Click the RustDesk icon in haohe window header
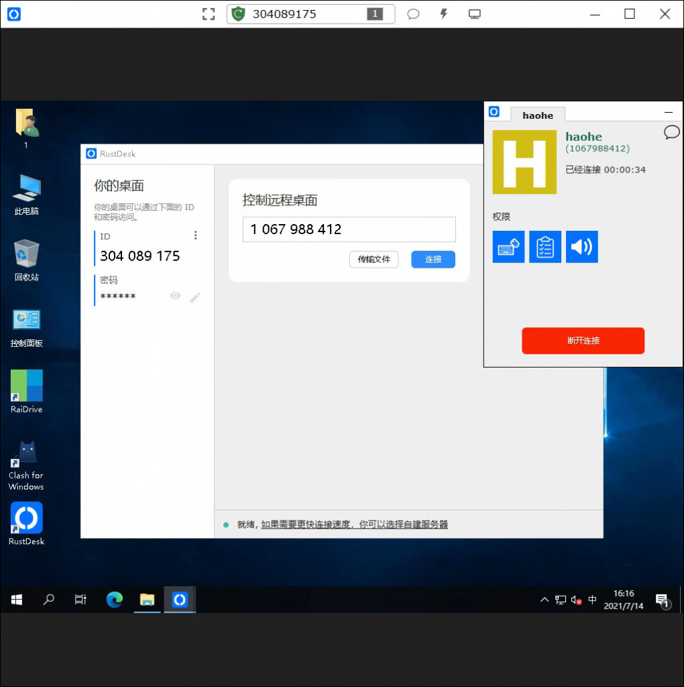The height and width of the screenshot is (687, 684). tap(494, 112)
